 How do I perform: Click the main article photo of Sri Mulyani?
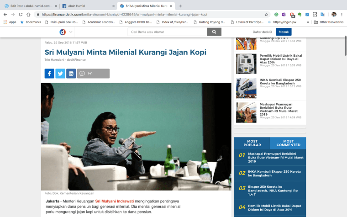[x=136, y=137]
